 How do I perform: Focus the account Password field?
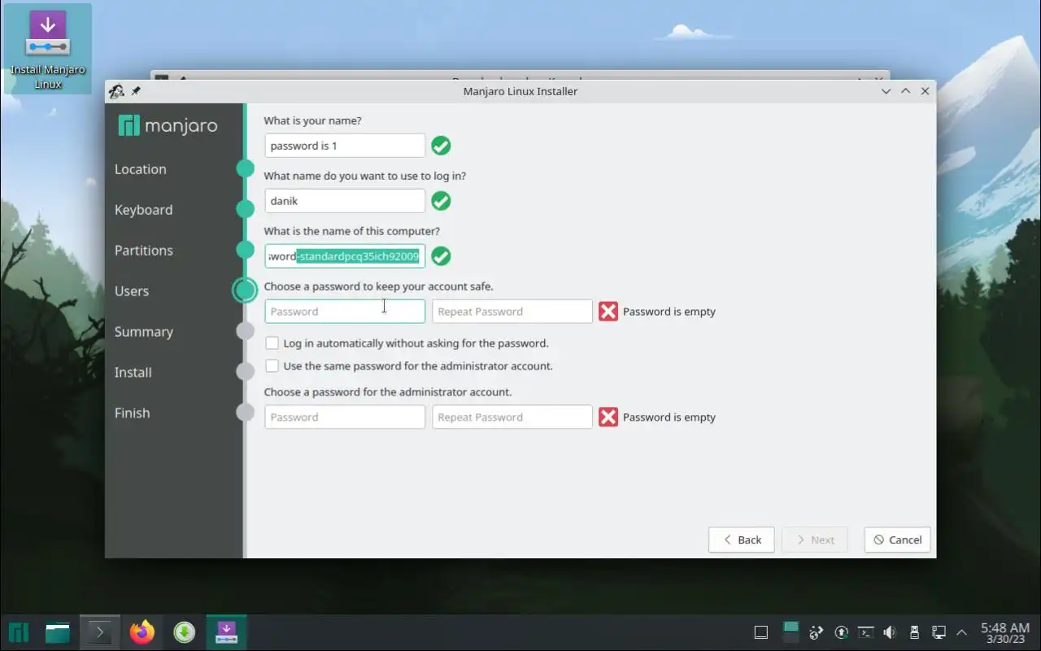(x=345, y=312)
